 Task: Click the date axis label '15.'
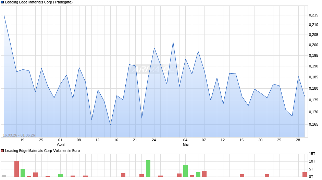(x=242, y=140)
